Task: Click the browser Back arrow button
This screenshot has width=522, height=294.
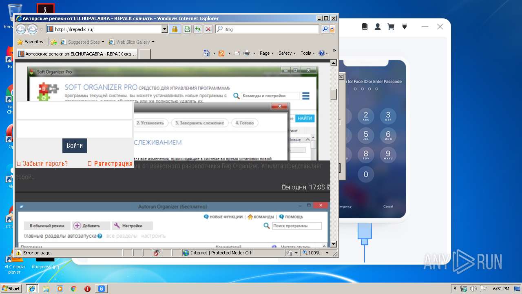Action: coord(21,29)
